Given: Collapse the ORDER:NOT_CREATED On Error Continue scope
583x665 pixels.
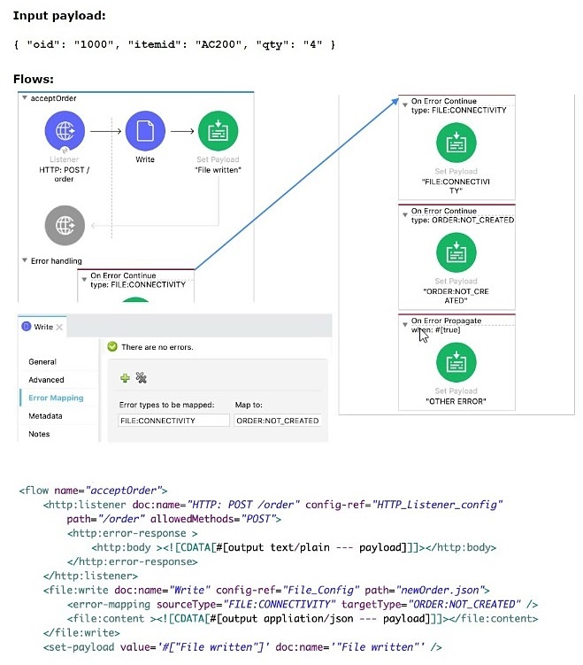Looking at the screenshot, I should (x=405, y=214).
